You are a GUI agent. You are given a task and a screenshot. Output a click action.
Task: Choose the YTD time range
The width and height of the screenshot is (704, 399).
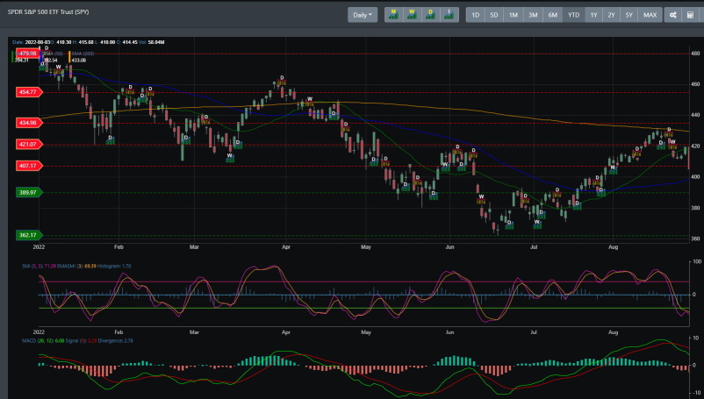click(x=574, y=15)
